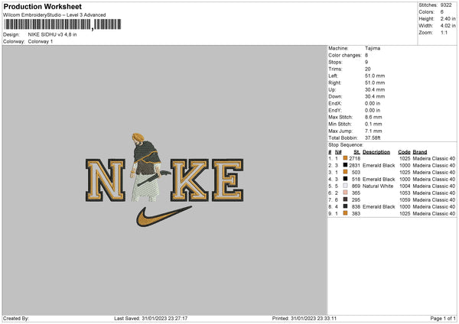Pick the orange swatch next to 503 stitches
The image size is (459, 324).
345,172
